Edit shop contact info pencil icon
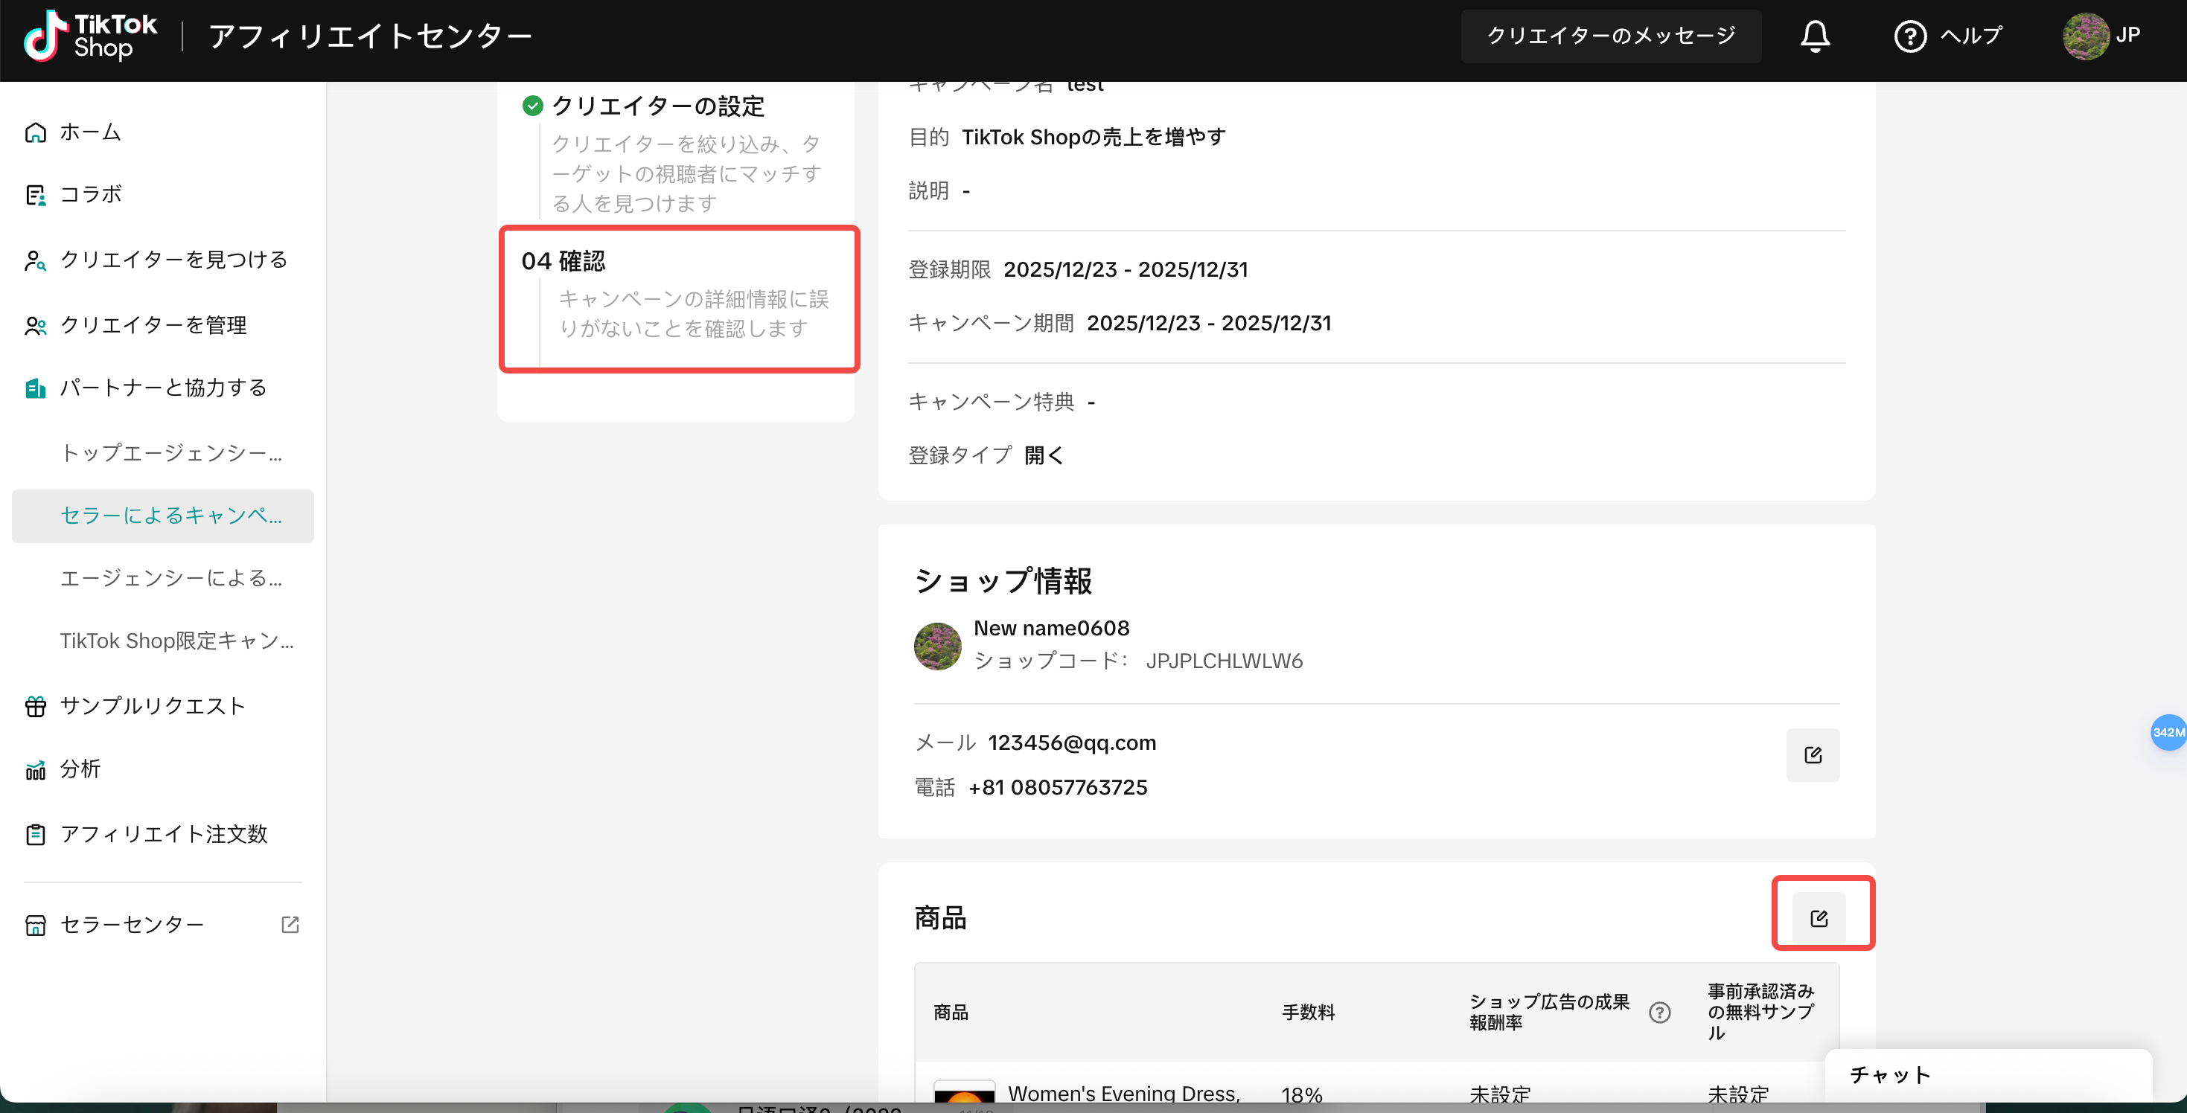This screenshot has height=1113, width=2187. (1813, 755)
